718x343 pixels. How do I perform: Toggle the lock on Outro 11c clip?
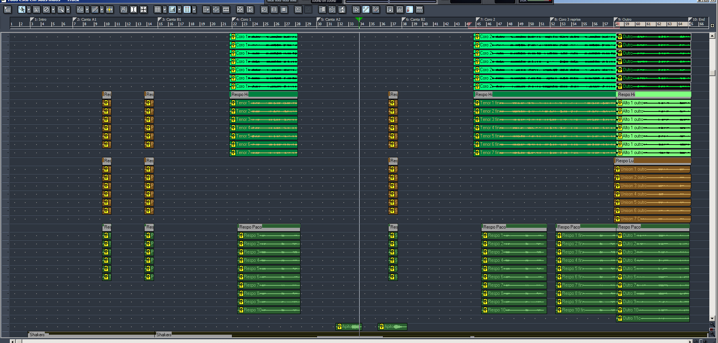[x=619, y=319]
